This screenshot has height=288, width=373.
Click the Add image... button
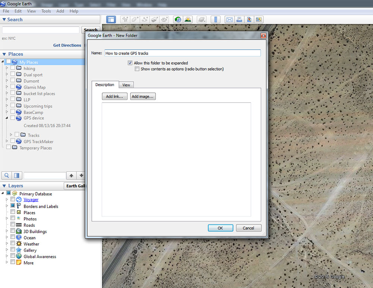143,96
